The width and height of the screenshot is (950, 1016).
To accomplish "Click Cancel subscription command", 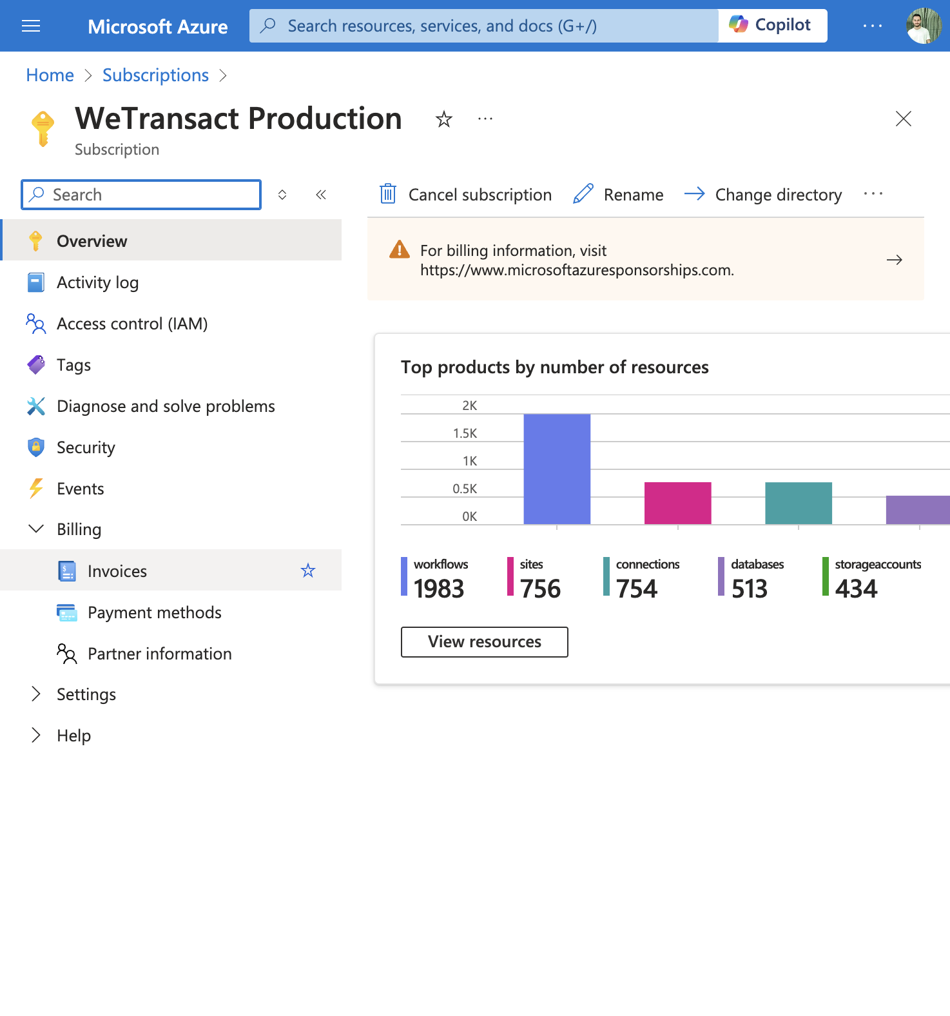I will (465, 194).
